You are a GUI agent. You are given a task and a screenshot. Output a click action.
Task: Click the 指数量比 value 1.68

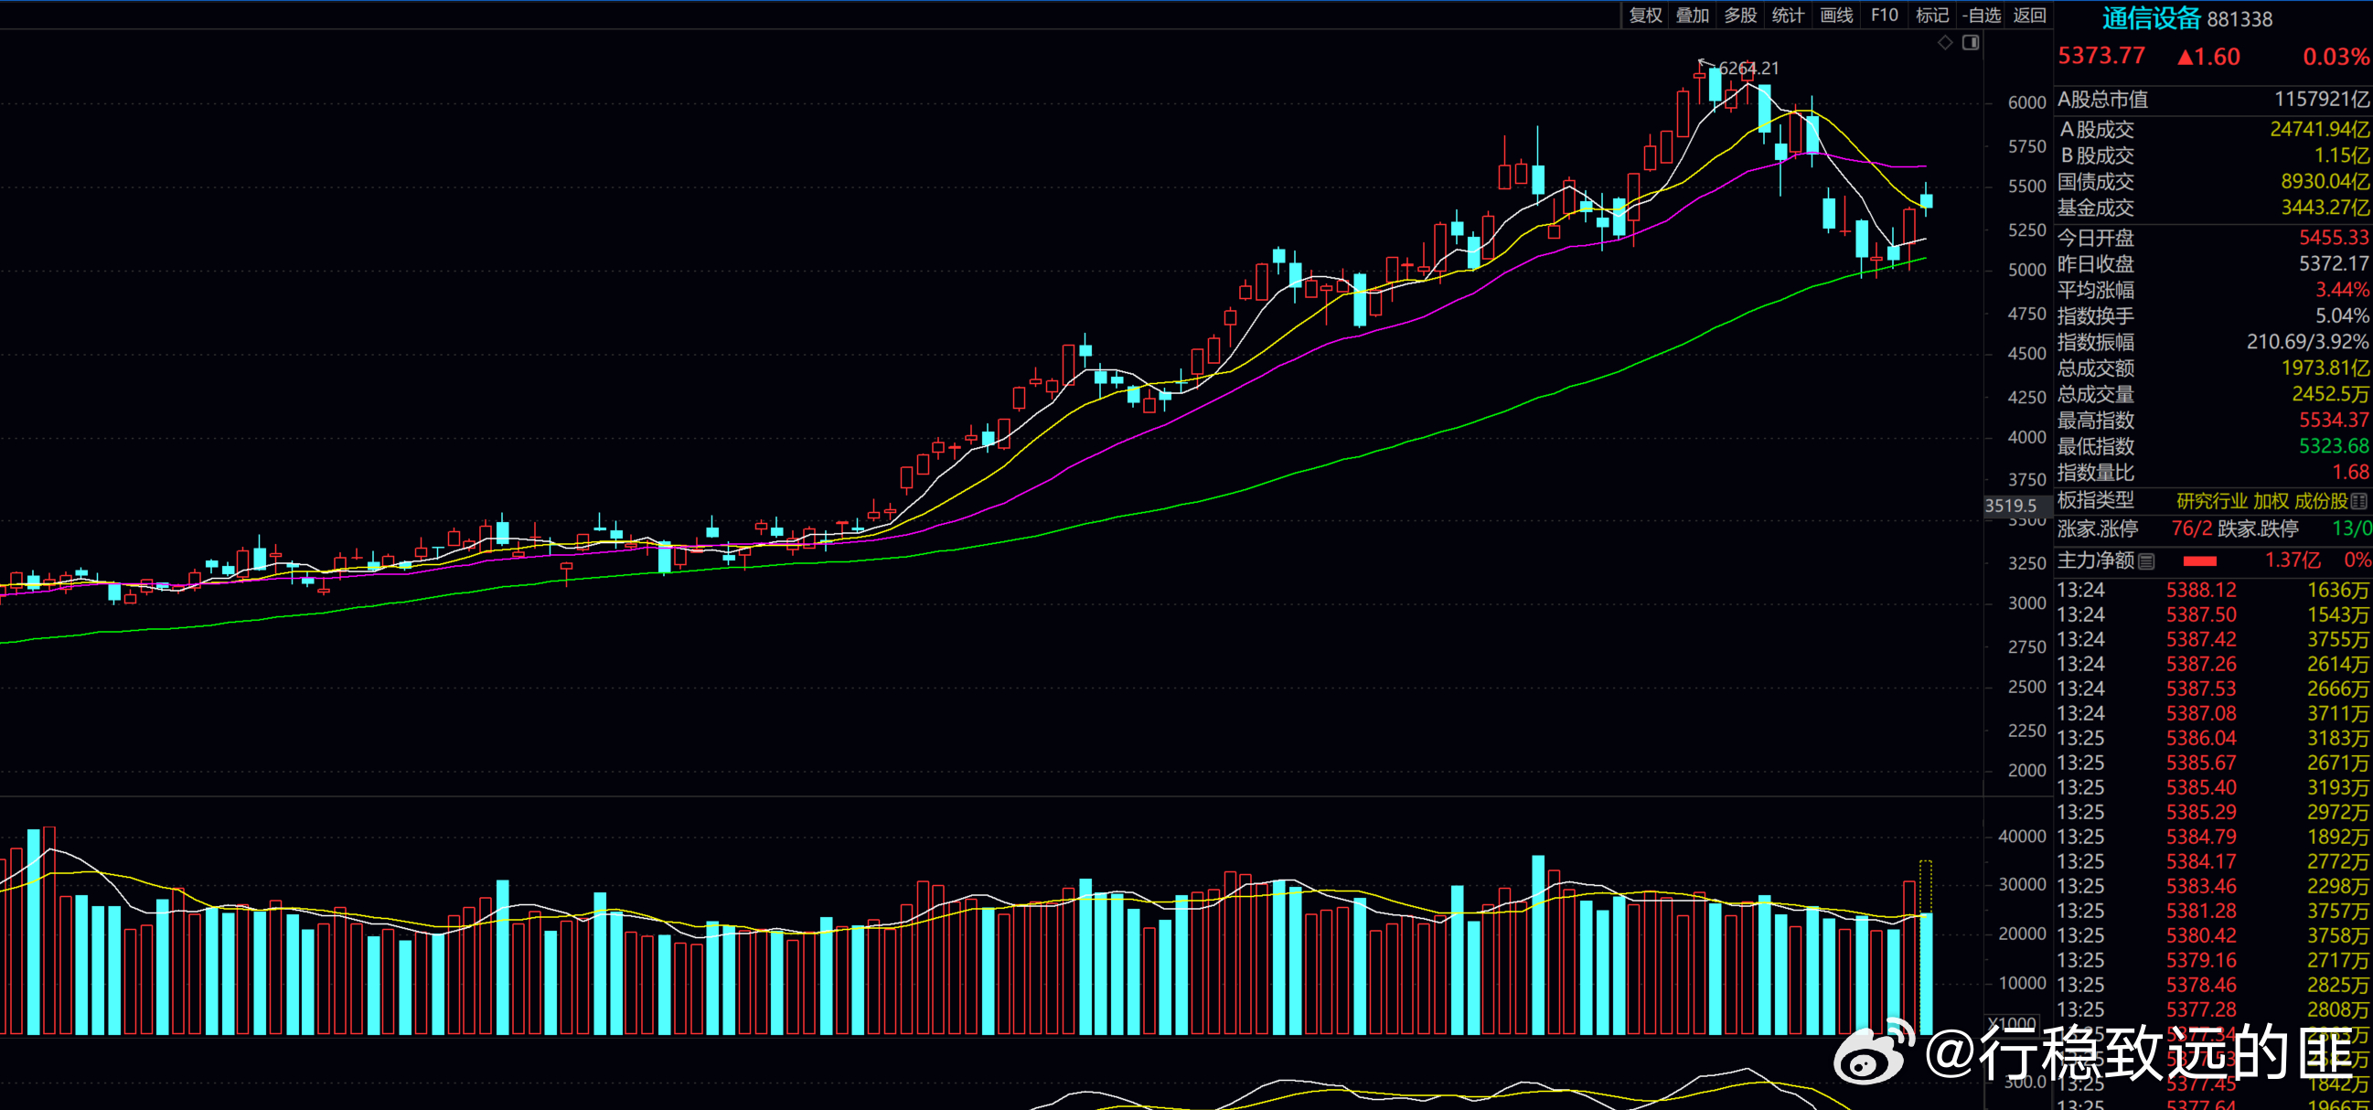point(2351,473)
